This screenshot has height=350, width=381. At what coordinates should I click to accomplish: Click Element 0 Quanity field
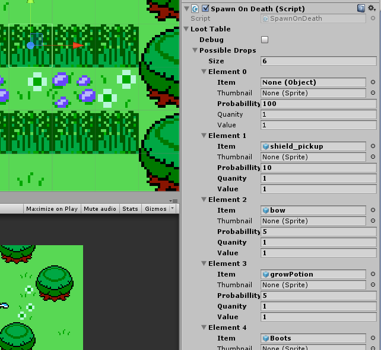[x=319, y=114]
